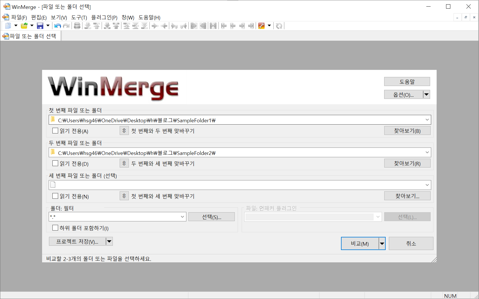Click the Current difference icon

pyautogui.click(x=135, y=26)
